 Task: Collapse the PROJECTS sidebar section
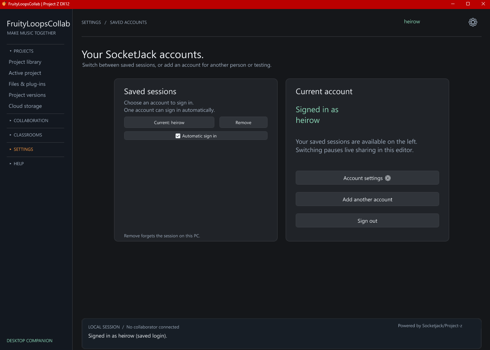[21, 51]
